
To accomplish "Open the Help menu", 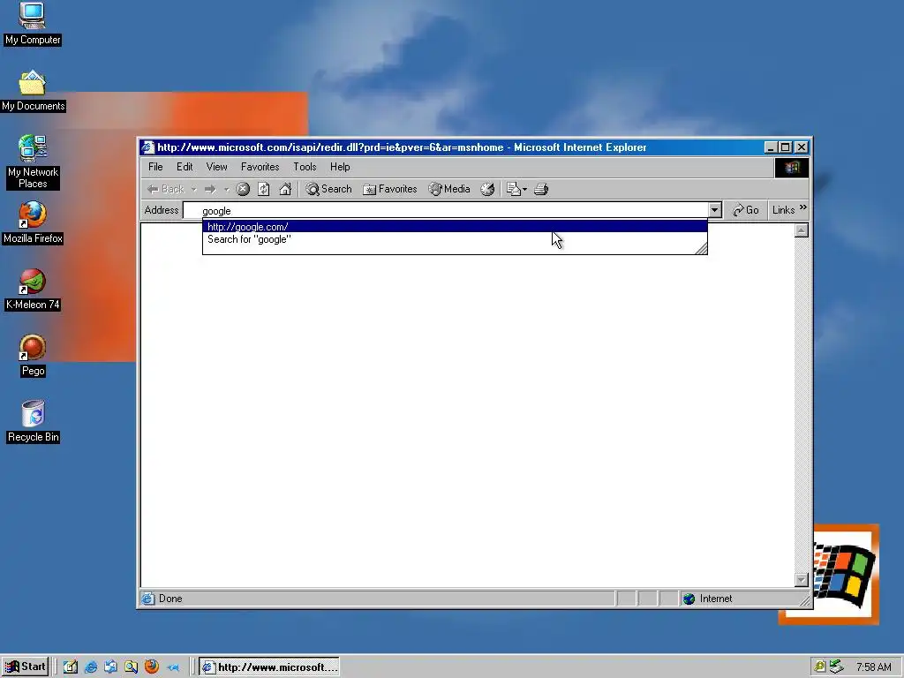I will [x=340, y=167].
